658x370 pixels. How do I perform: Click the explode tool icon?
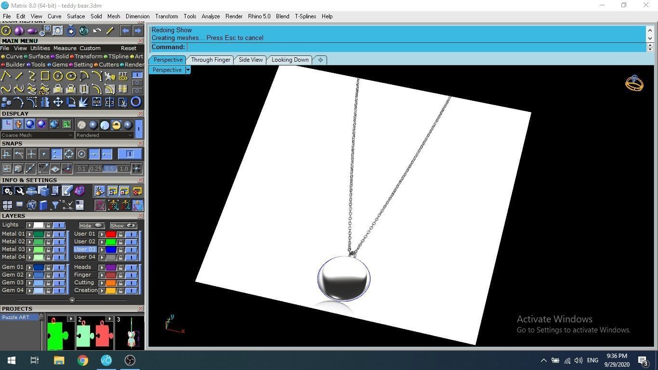pos(84,102)
